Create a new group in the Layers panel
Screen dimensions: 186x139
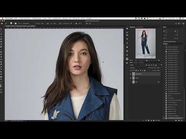[154, 120]
